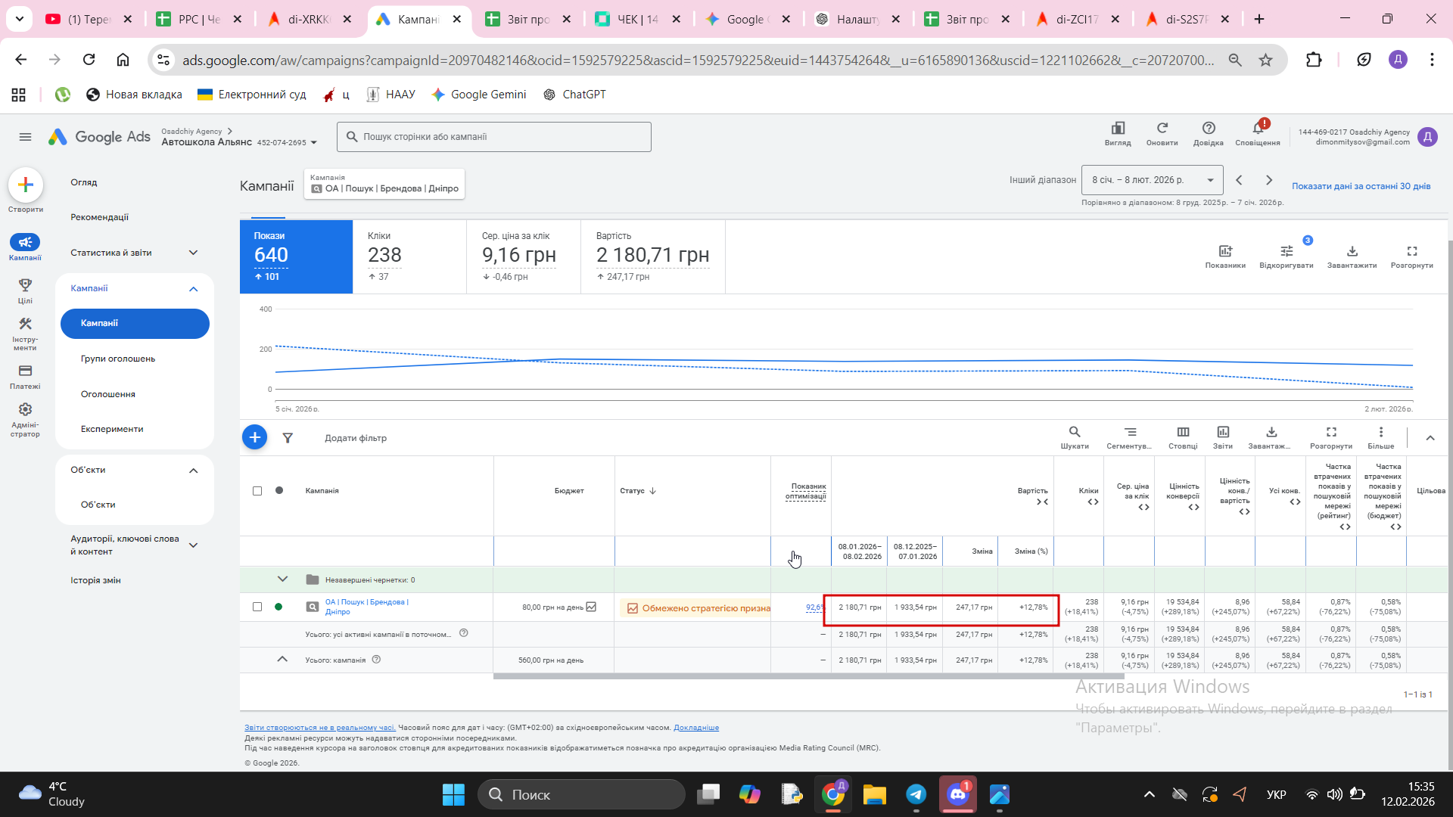Open Групи оголошень menu item
Screen dimensions: 1453x817
(118, 359)
